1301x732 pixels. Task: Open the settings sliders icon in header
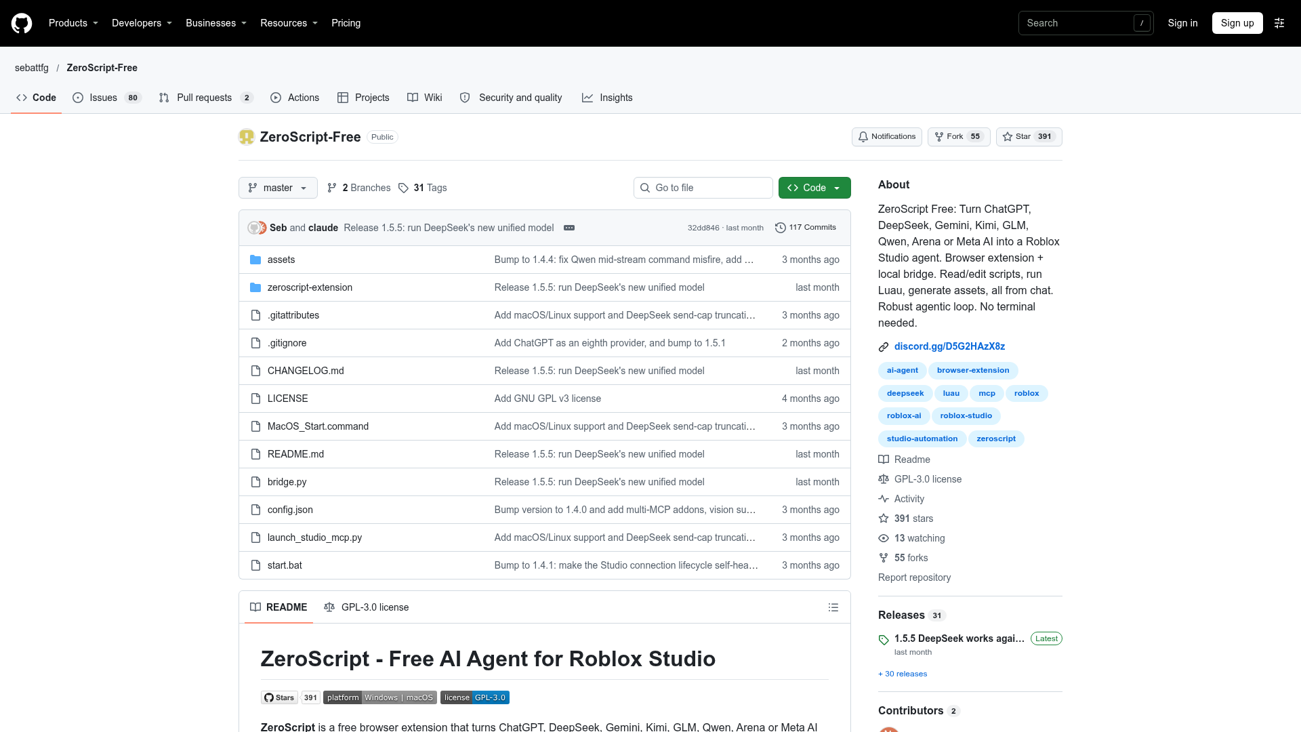coord(1279,23)
